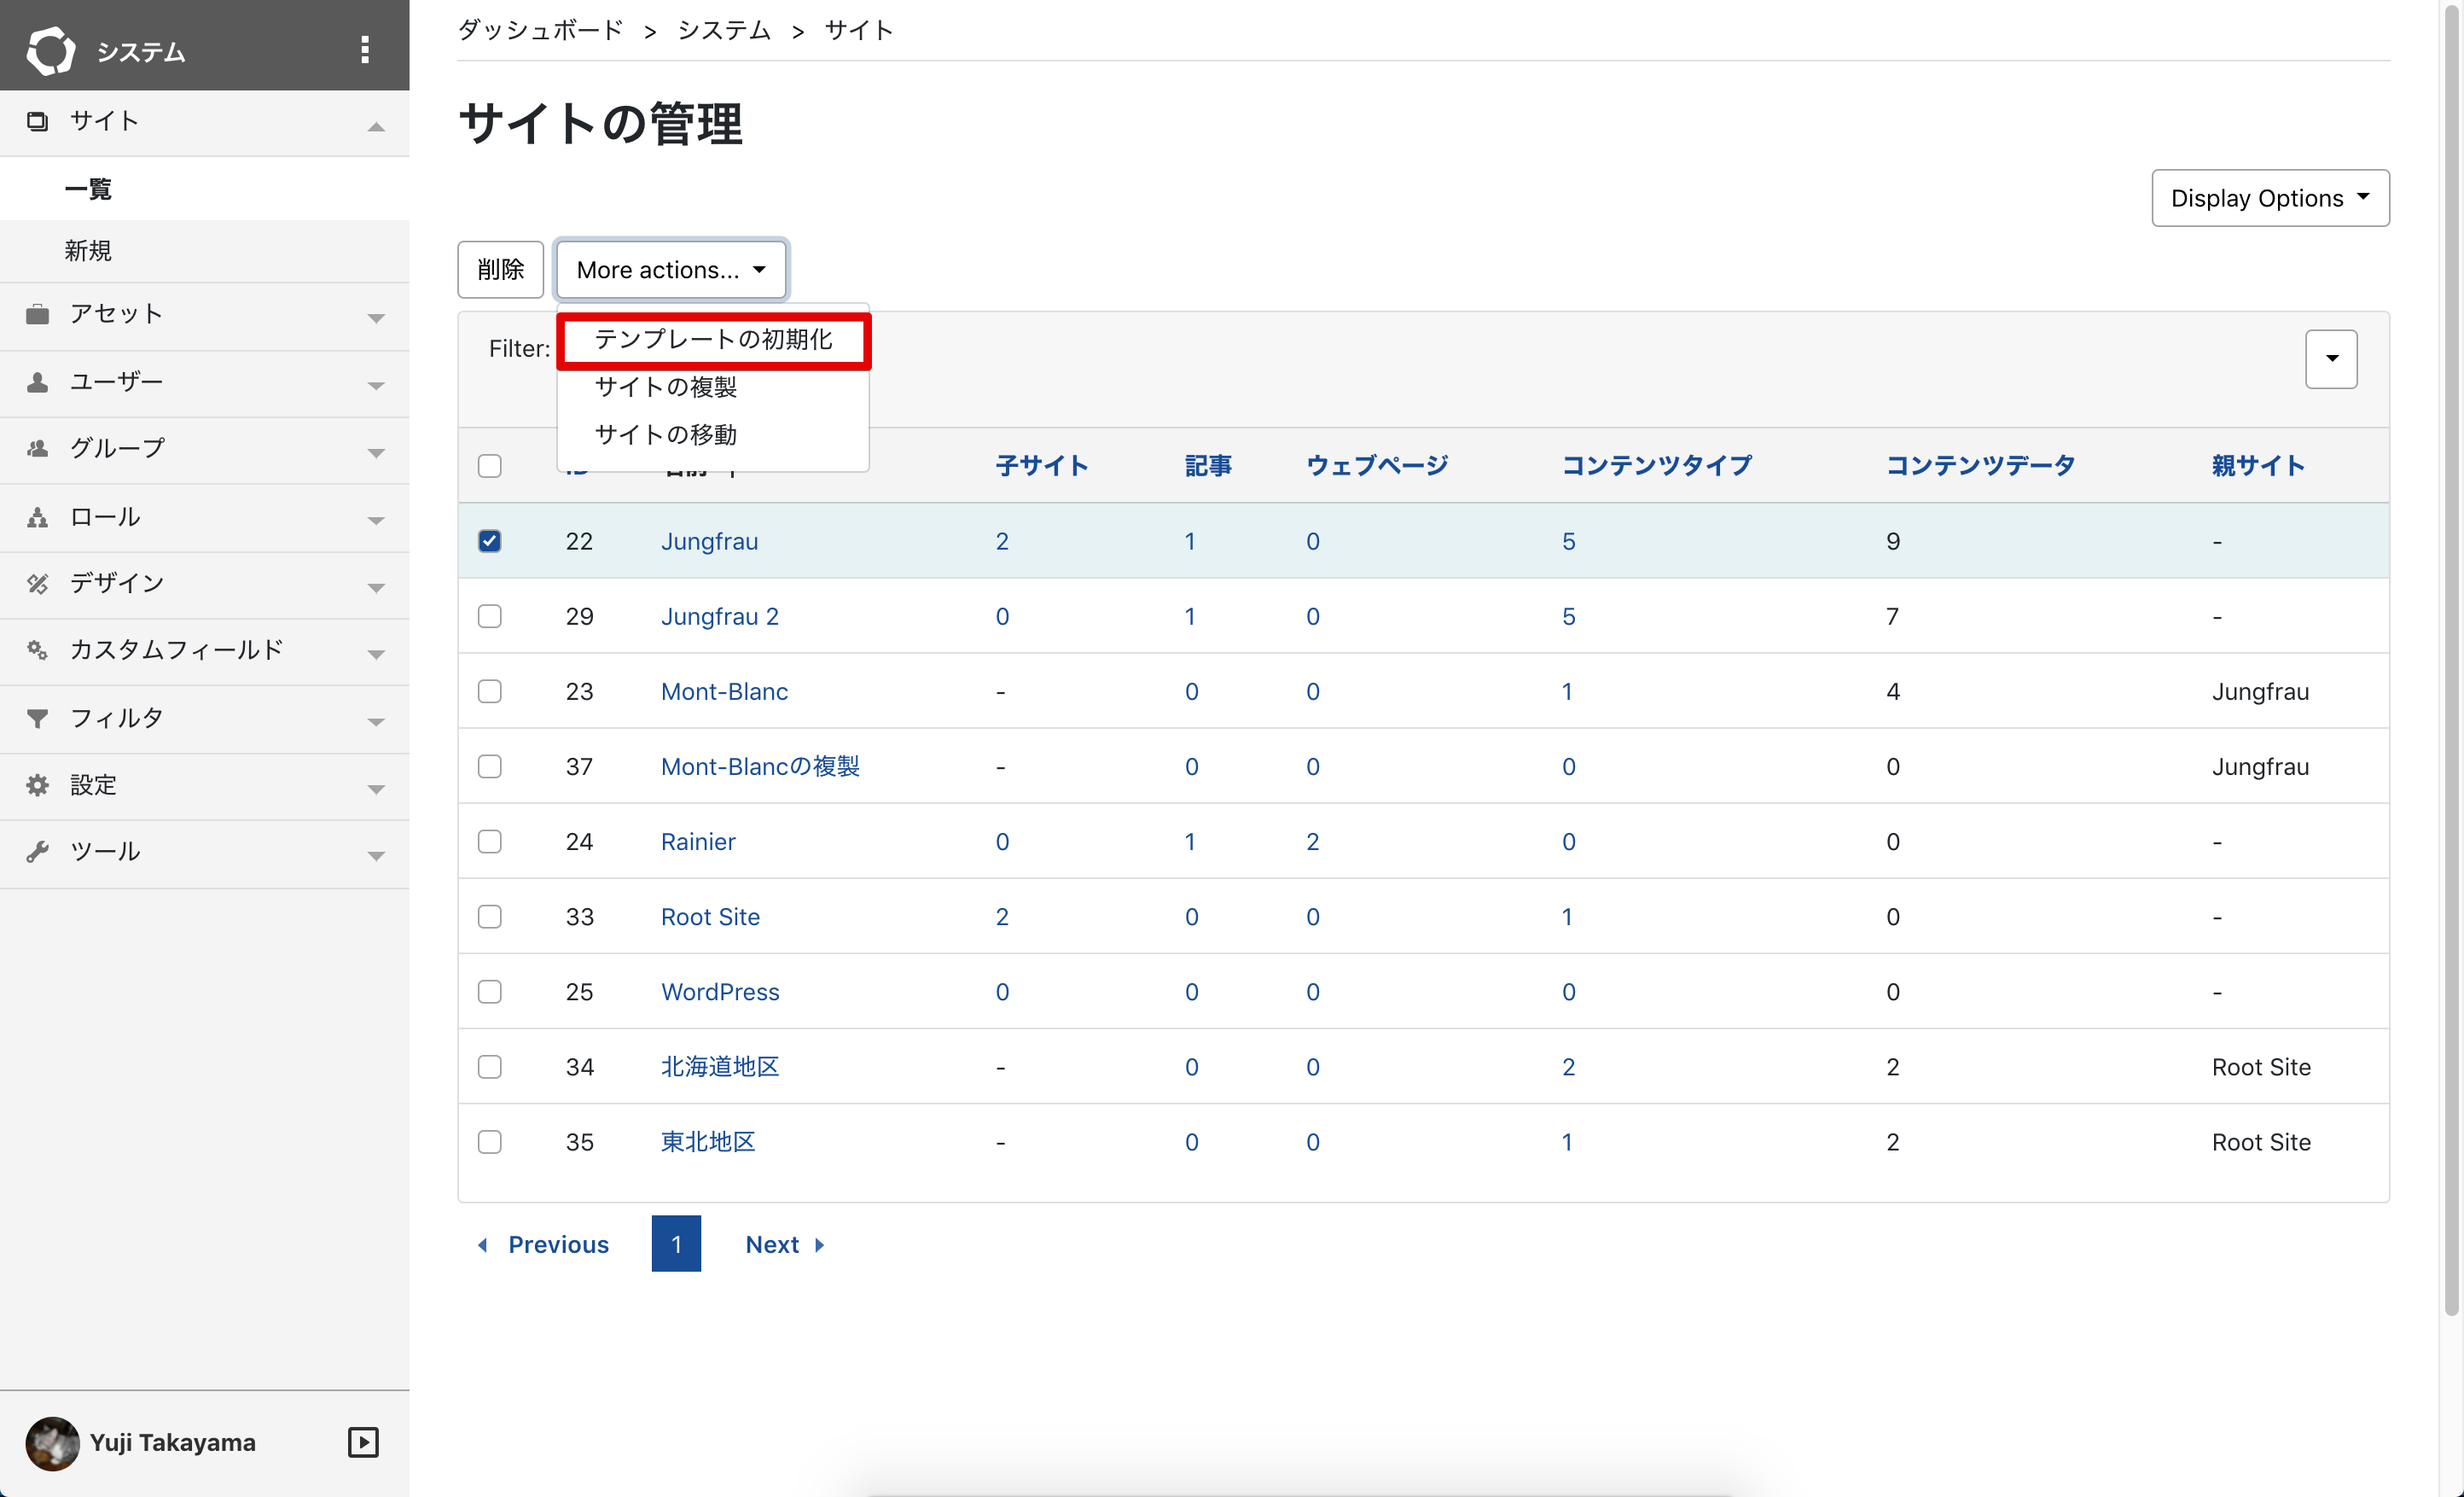Click システム in the breadcrumb
Image resolution: width=2464 pixels, height=1497 pixels.
[724, 30]
